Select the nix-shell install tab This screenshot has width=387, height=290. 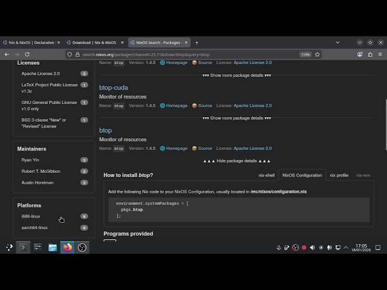[266, 175]
